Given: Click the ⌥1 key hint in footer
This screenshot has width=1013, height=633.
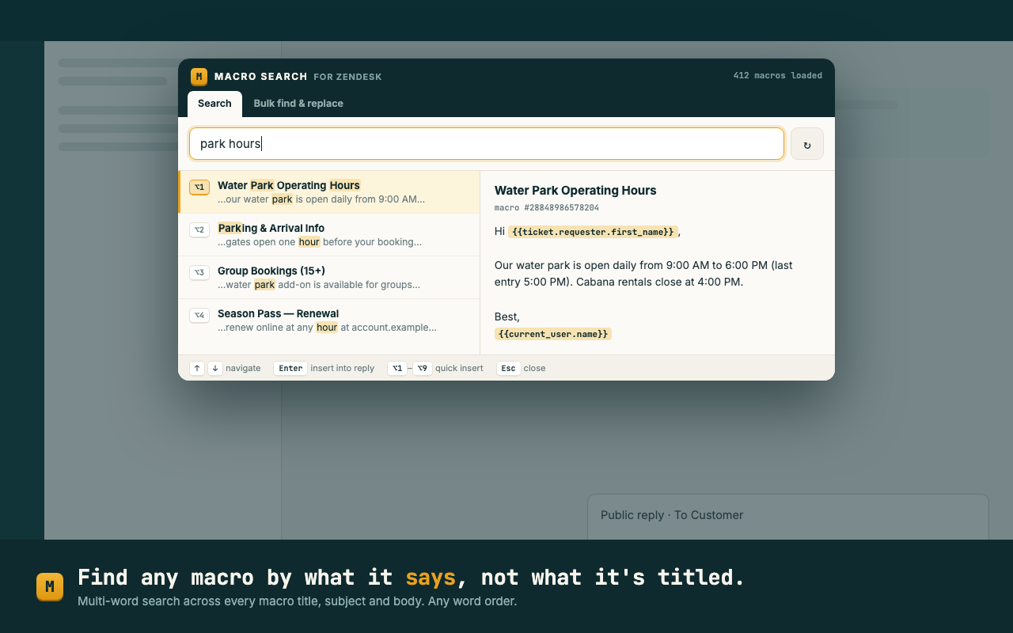Looking at the screenshot, I should pyautogui.click(x=397, y=369).
